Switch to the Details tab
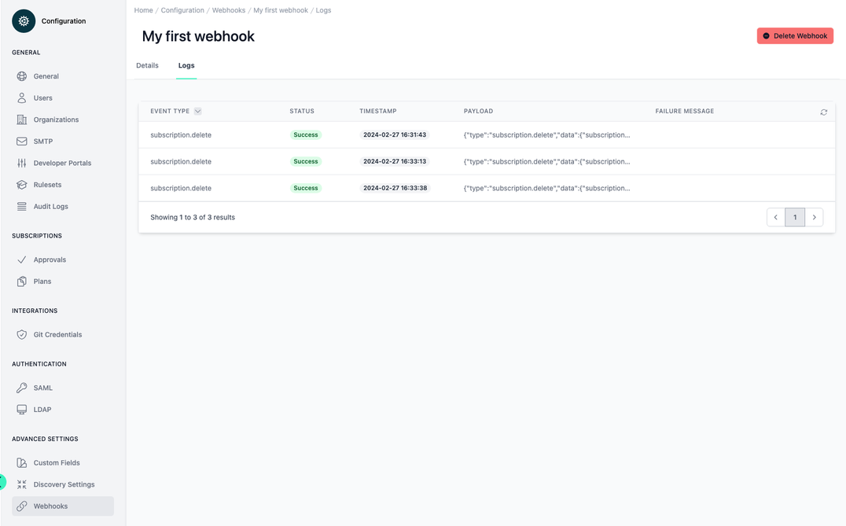 (147, 65)
